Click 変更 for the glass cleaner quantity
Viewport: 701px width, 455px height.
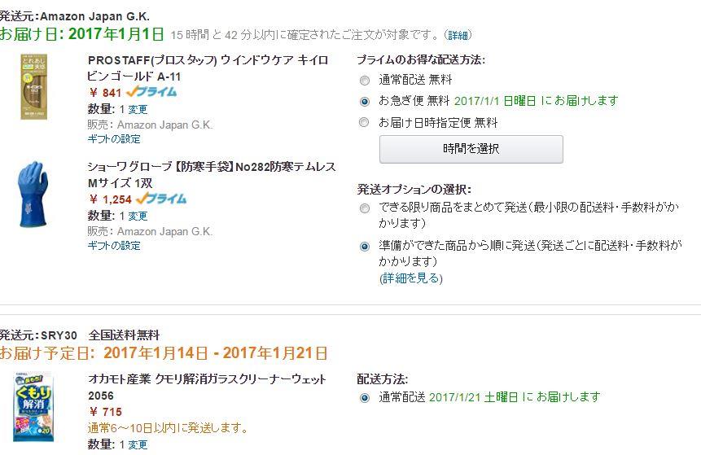[x=138, y=444]
